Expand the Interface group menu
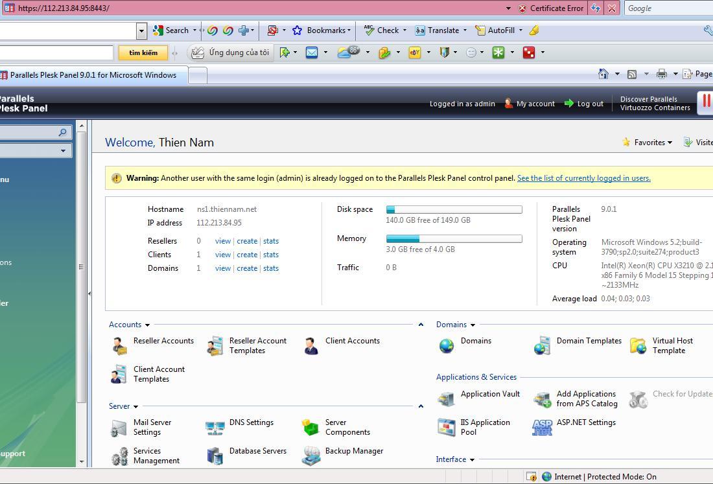 pyautogui.click(x=472, y=460)
